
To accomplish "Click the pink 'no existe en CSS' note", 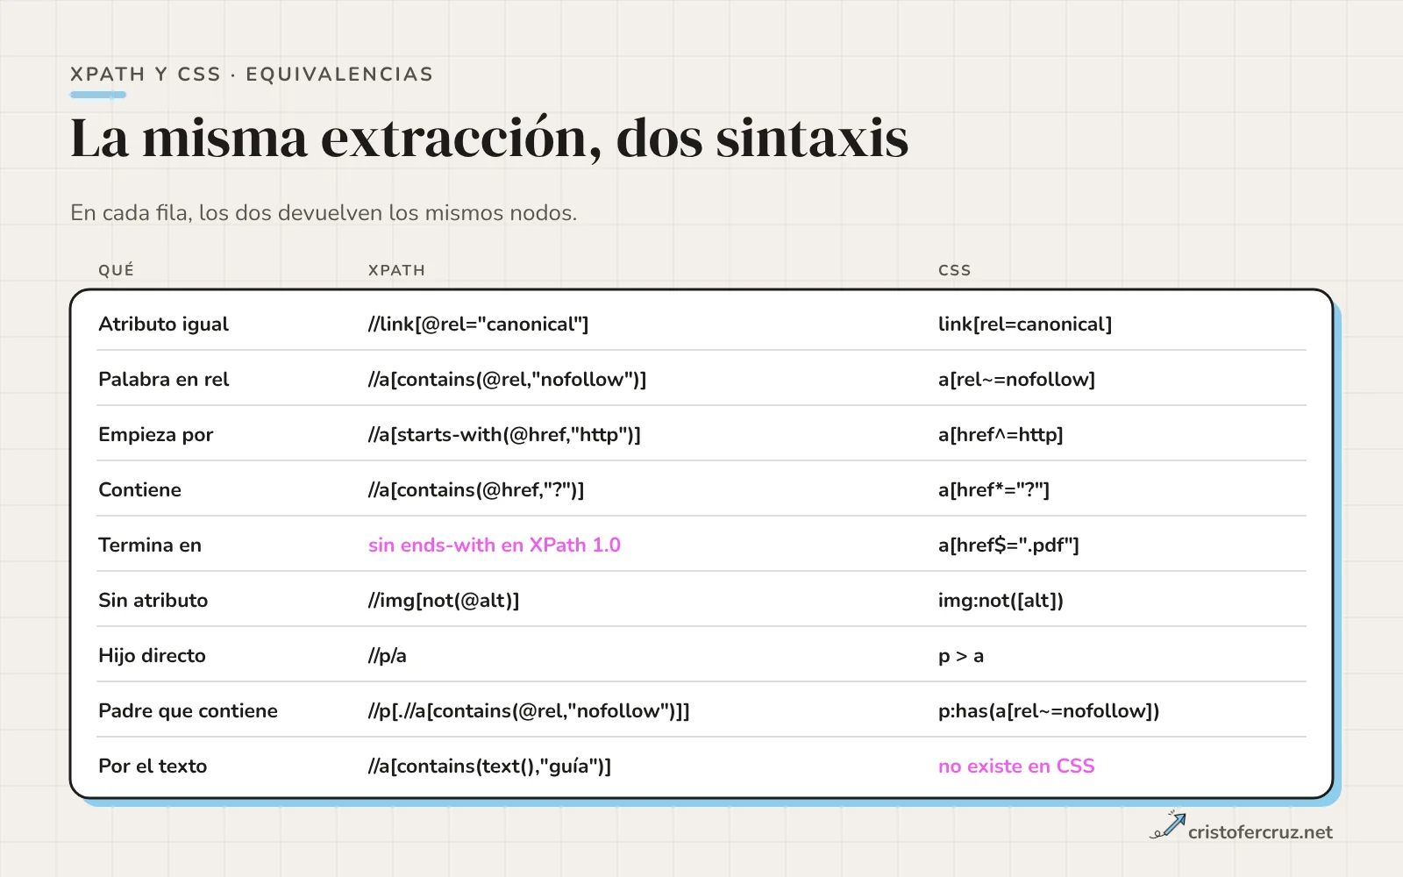I will click(x=1016, y=766).
